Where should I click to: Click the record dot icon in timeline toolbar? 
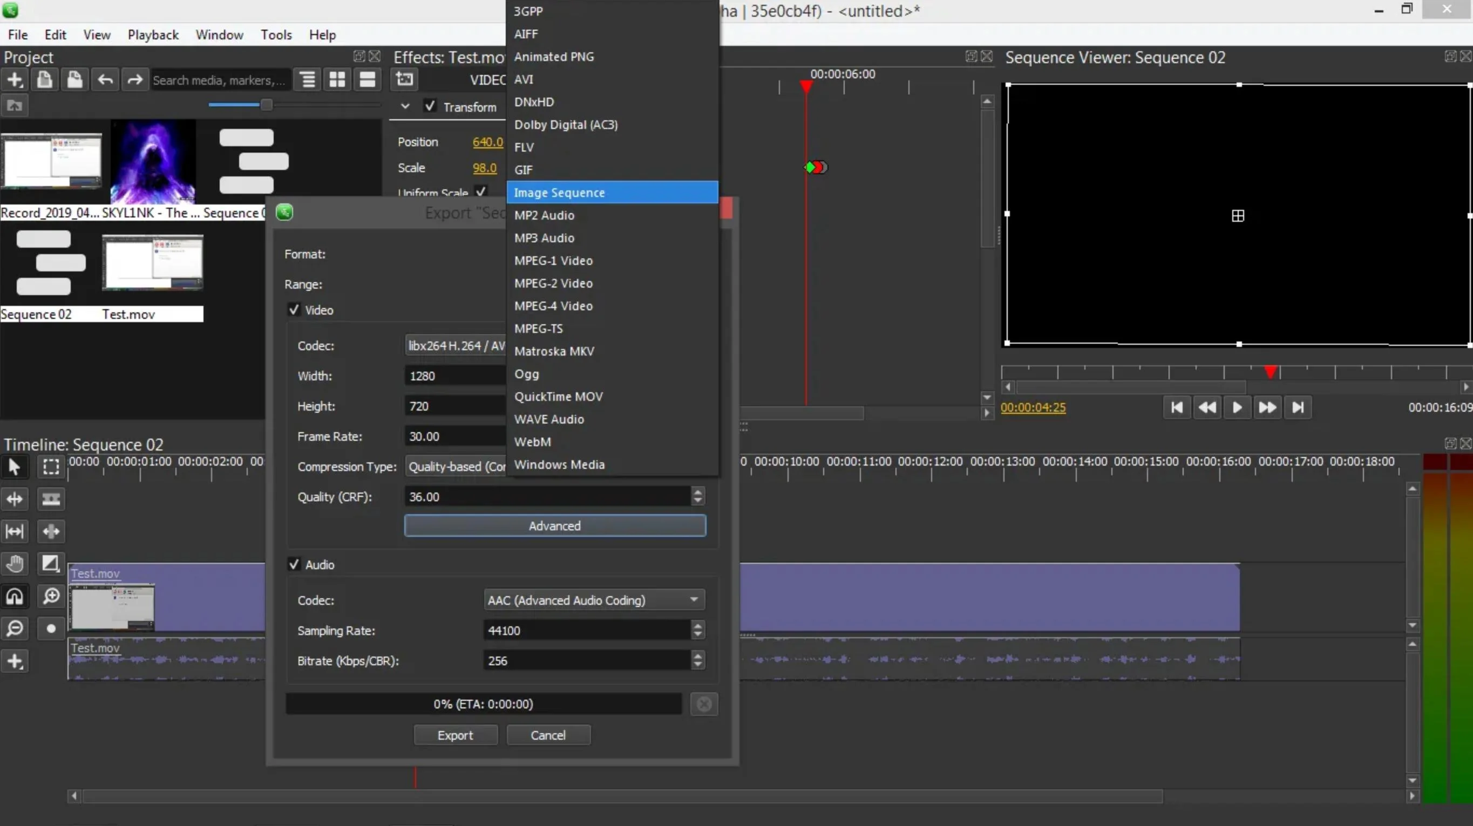pos(51,629)
